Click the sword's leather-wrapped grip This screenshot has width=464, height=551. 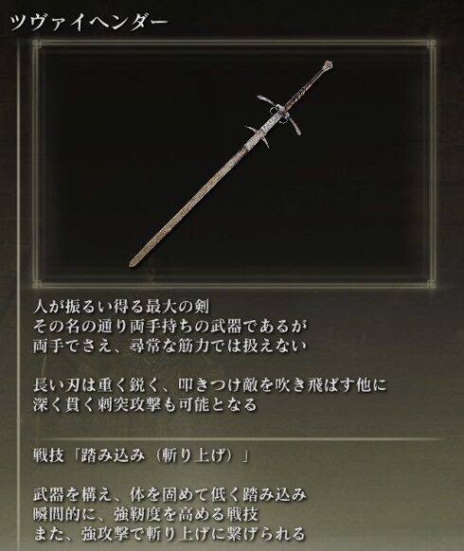(304, 88)
